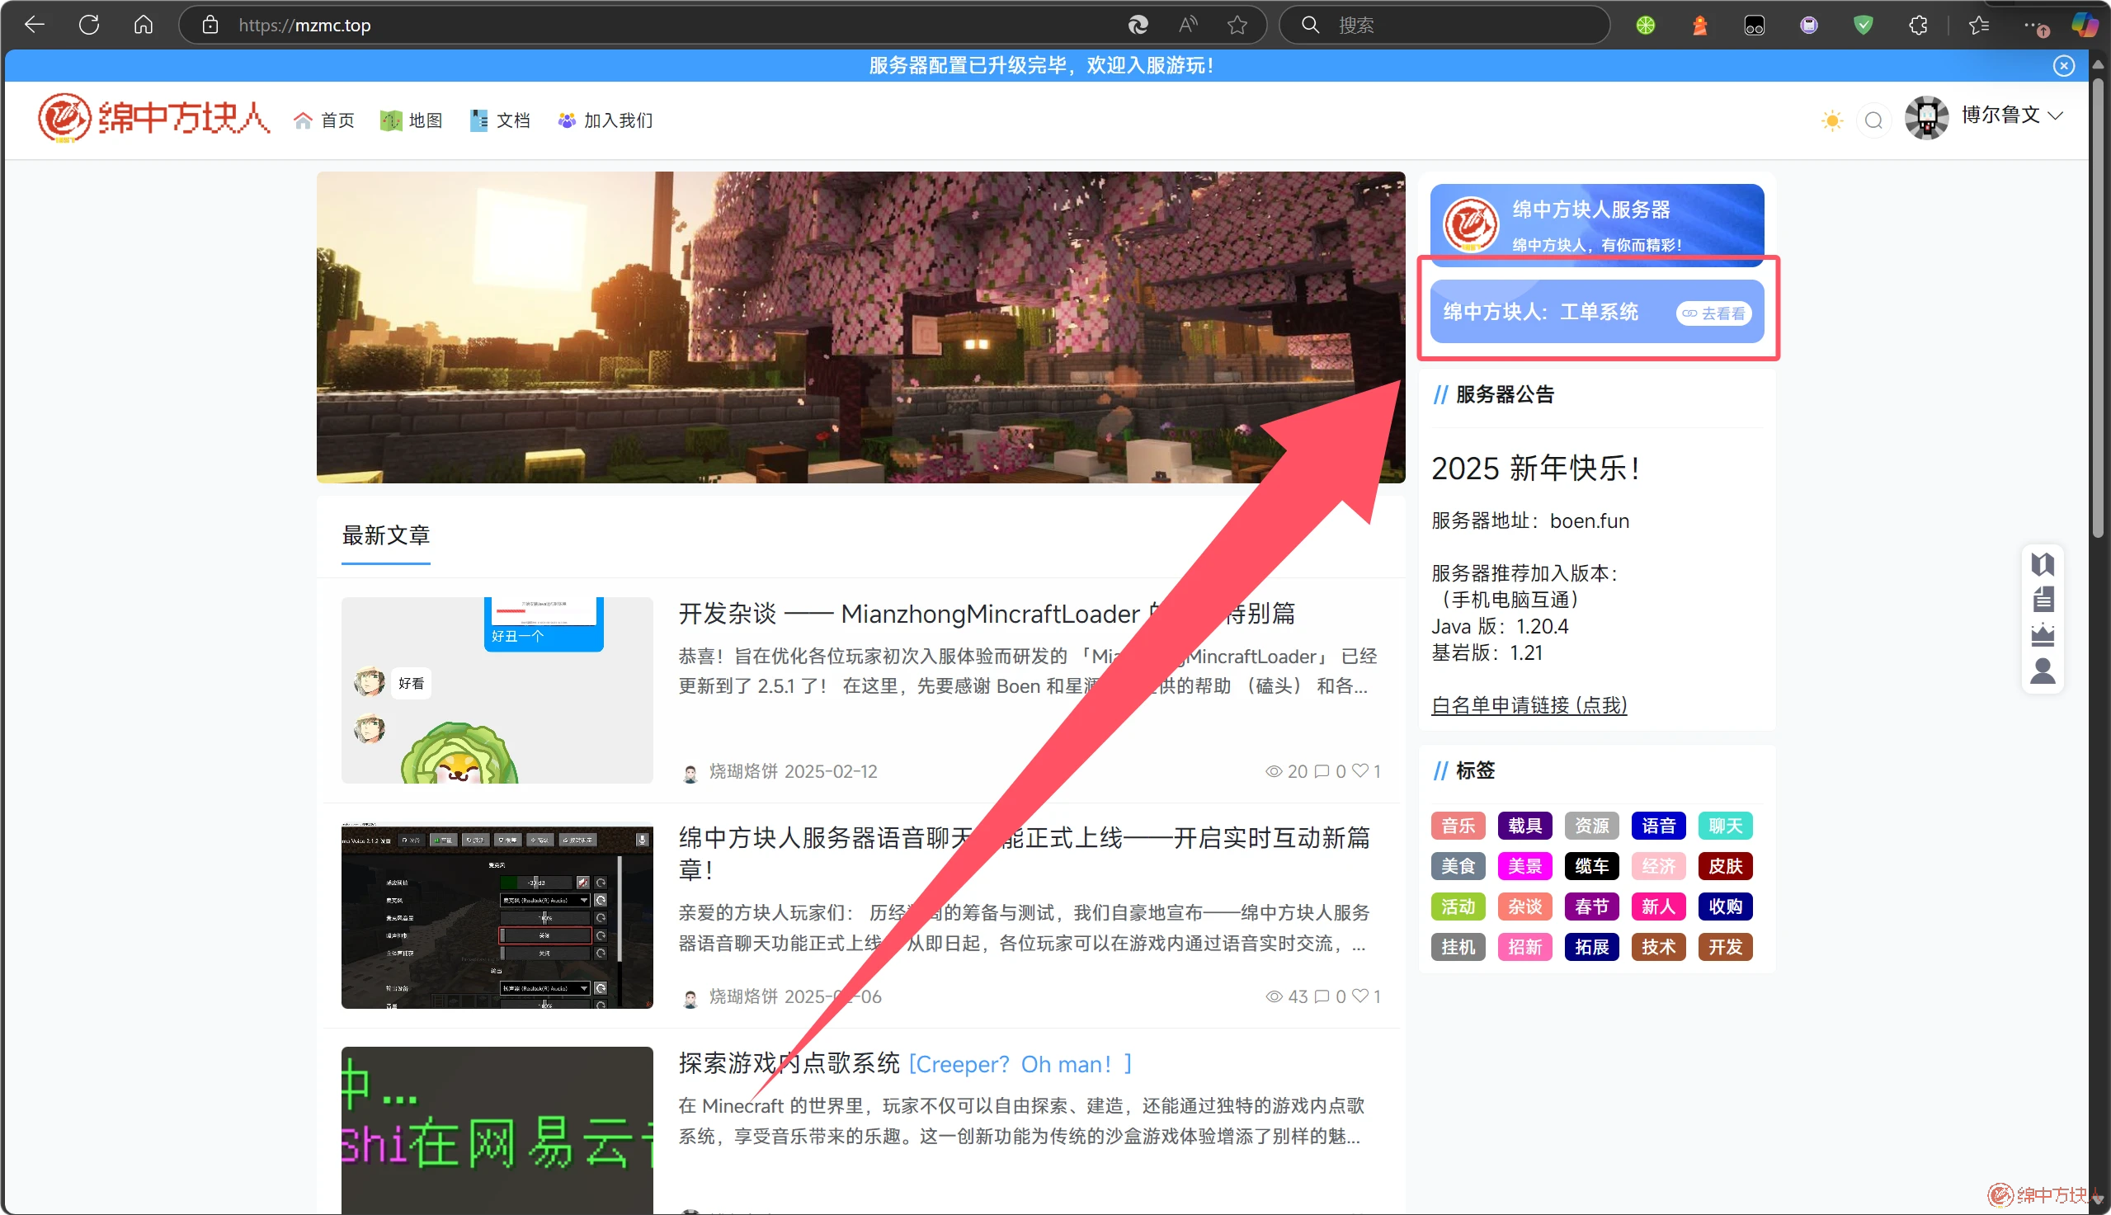
Task: Click the 语音 tag
Action: click(x=1658, y=826)
